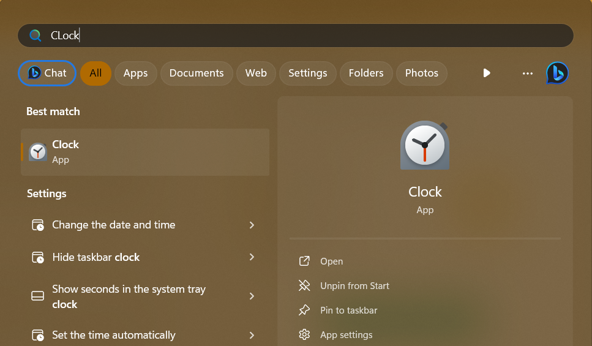Click the Pin to taskbar pin icon
The height and width of the screenshot is (346, 592).
(x=304, y=310)
